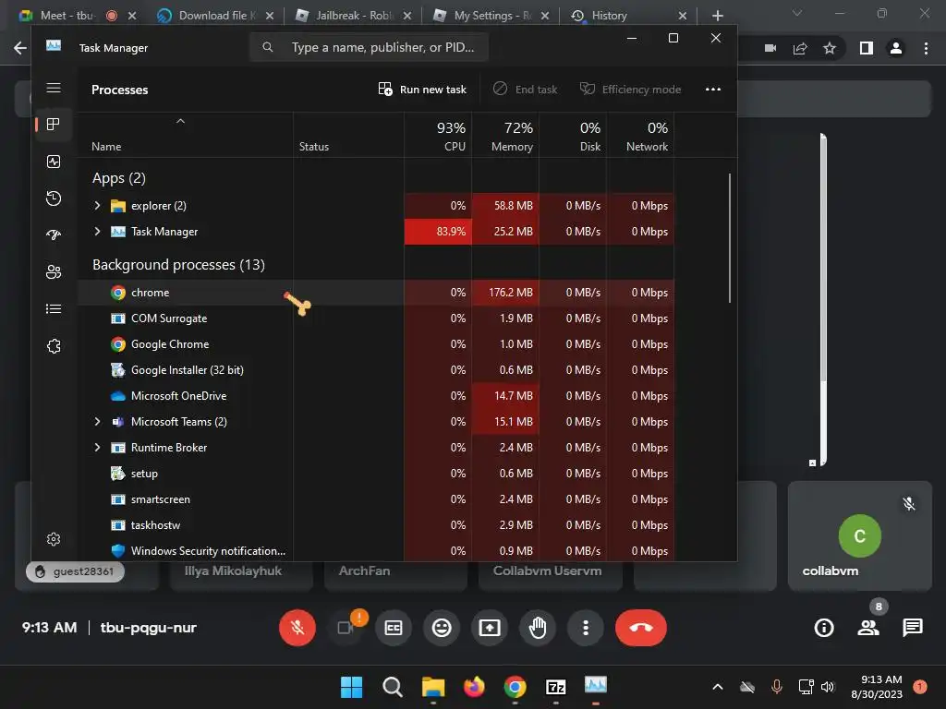Viewport: 946px width, 709px height.
Task: Select Google Installer (32 bit) process
Action: coord(375,370)
